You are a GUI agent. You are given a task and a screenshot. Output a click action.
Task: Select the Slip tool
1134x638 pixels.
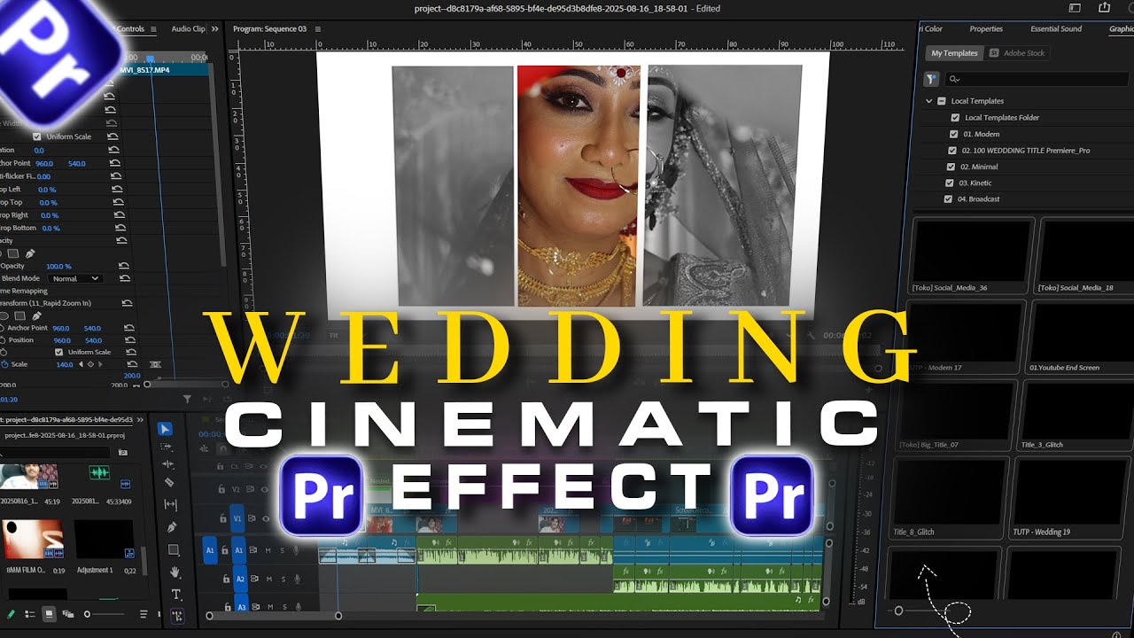pyautogui.click(x=171, y=504)
